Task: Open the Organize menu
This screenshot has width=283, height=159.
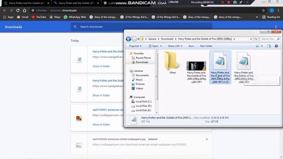Action: 135,46
